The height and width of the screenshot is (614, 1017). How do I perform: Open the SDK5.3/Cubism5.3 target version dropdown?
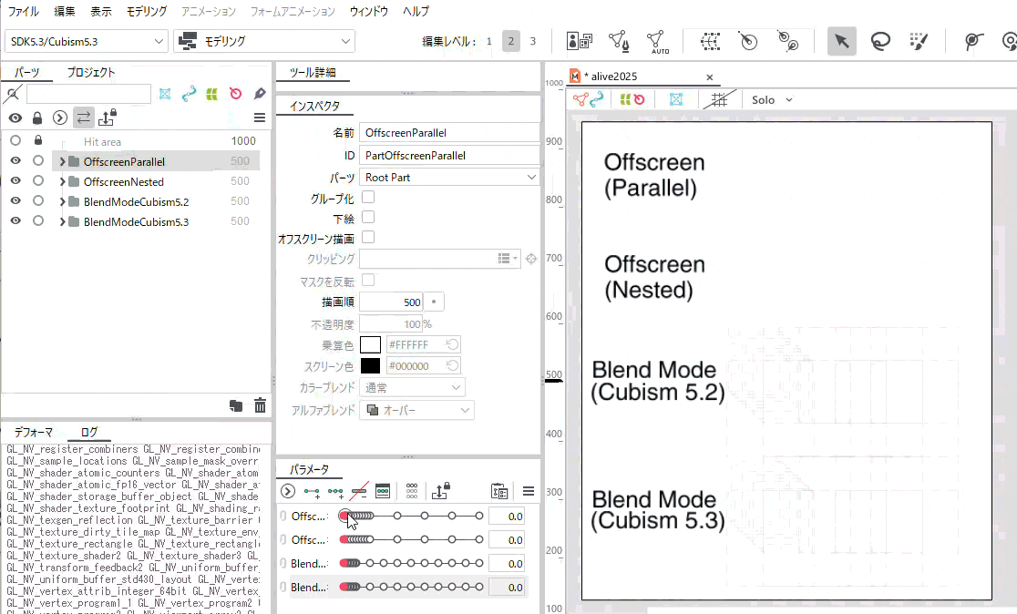(x=87, y=41)
